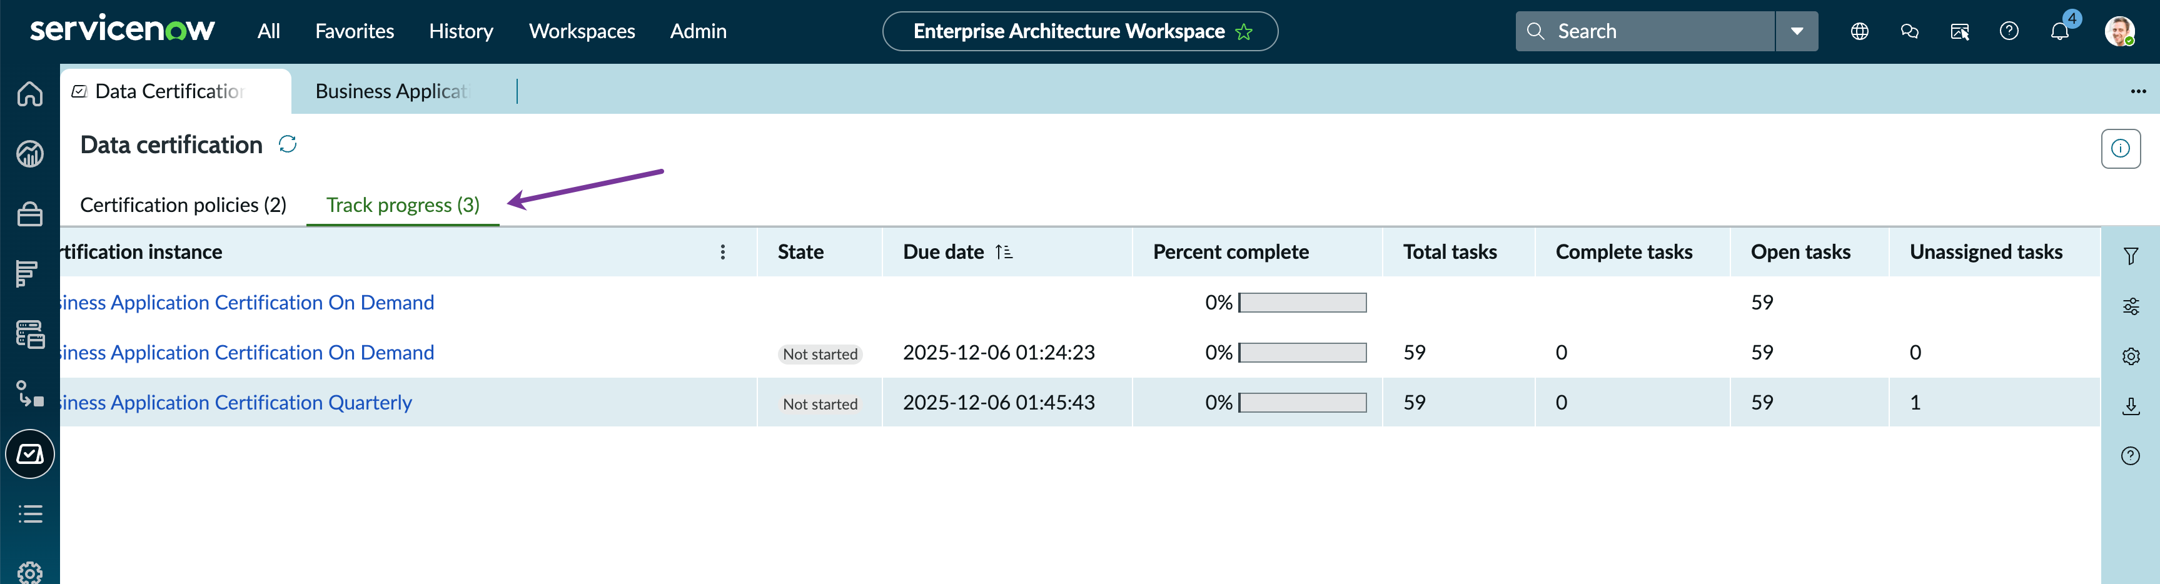Image resolution: width=2160 pixels, height=584 pixels.
Task: Expand the search scope dropdown arrow
Action: pos(1796,31)
